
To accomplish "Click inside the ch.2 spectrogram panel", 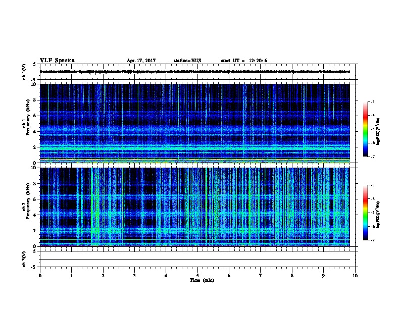I will tap(195, 207).
